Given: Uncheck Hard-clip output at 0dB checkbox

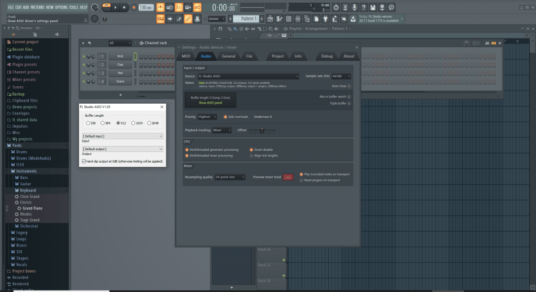Looking at the screenshot, I should (84, 161).
